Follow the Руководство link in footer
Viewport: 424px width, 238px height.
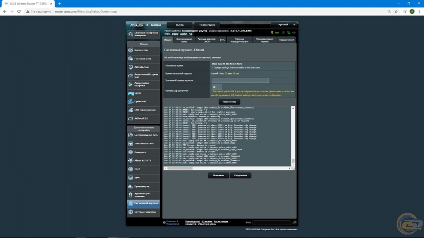click(192, 222)
